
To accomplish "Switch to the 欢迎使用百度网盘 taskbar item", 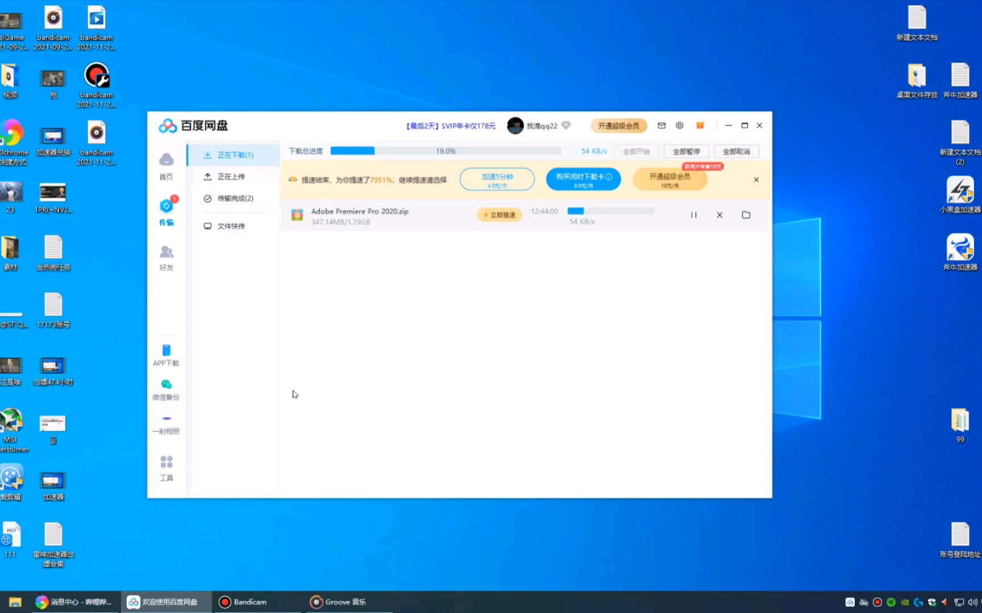I will [166, 602].
